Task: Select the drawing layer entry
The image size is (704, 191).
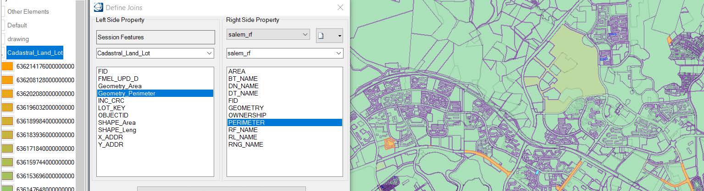Action: click(18, 39)
